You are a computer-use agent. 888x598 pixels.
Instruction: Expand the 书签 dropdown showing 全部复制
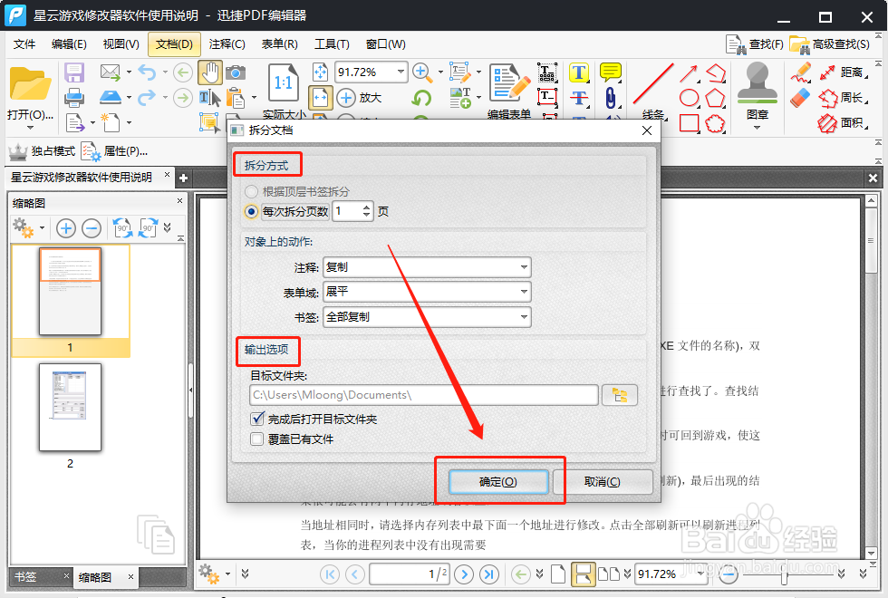pos(426,317)
